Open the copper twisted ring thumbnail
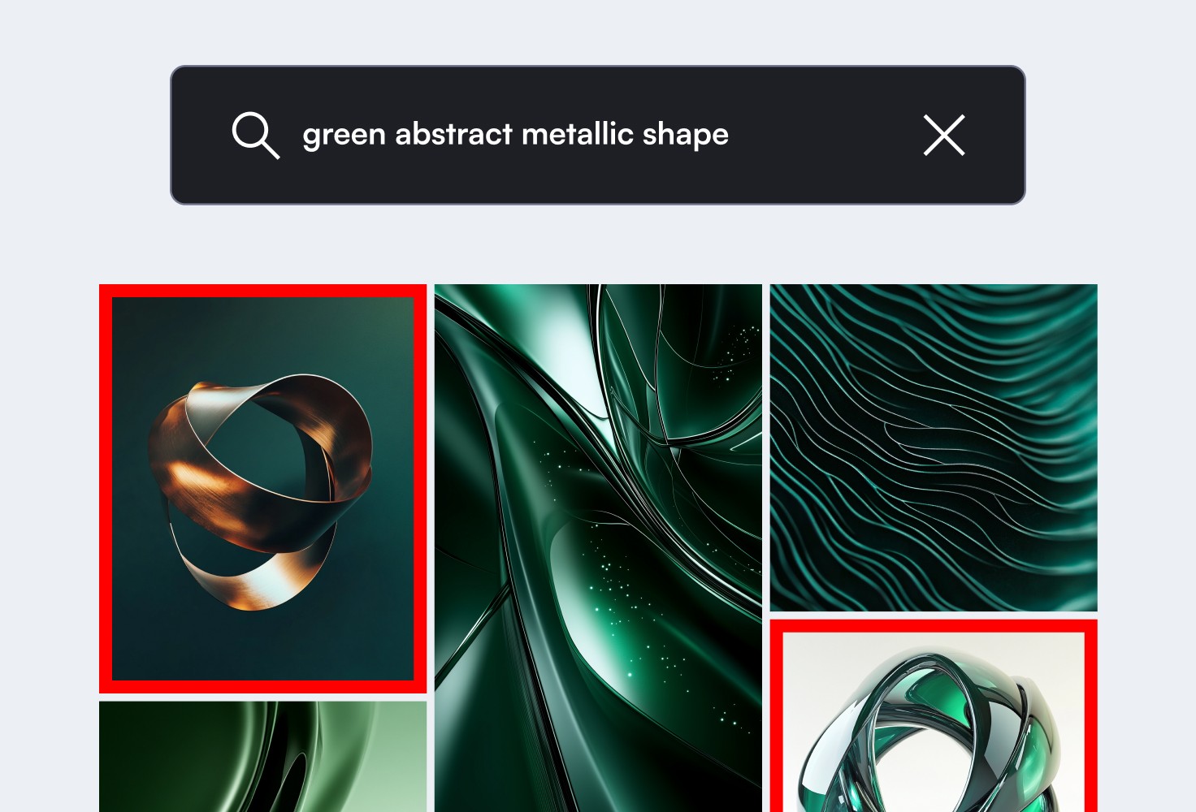The image size is (1196, 812). click(x=262, y=489)
